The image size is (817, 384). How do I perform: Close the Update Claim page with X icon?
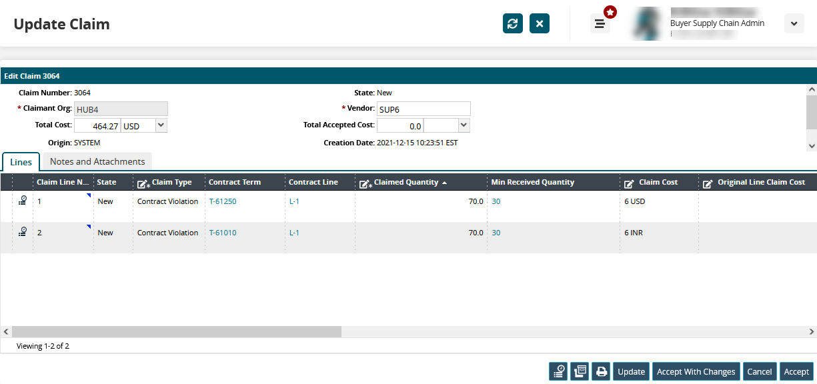point(540,23)
